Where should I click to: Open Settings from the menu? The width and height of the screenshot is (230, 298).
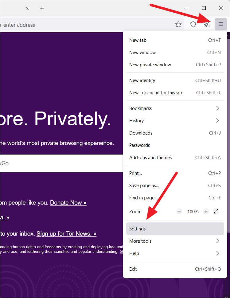tap(175, 229)
